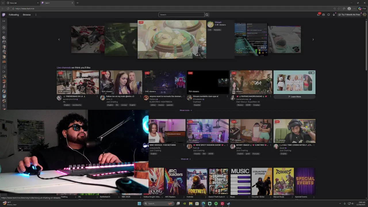The image size is (368, 207).
Task: Open the Following tab
Action: coord(14,15)
